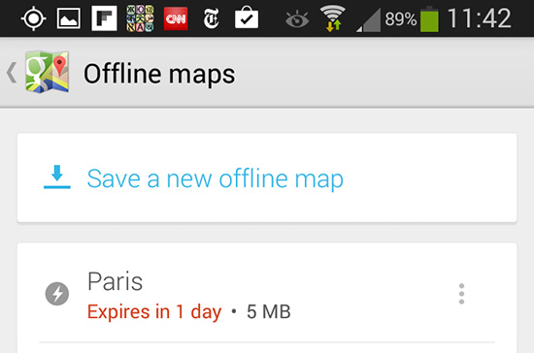Tap the picture notification icon
Screen dimensions: 534x353
pyautogui.click(x=69, y=18)
